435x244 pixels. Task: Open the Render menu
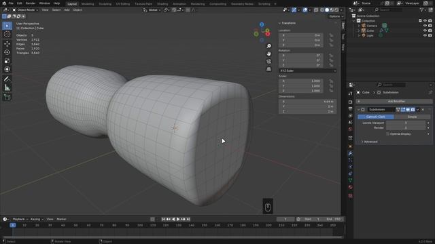(31, 3)
